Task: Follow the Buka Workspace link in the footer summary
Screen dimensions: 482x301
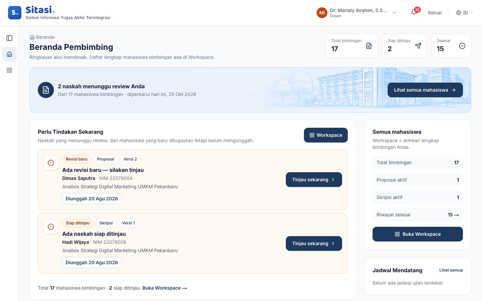Action: (x=165, y=288)
